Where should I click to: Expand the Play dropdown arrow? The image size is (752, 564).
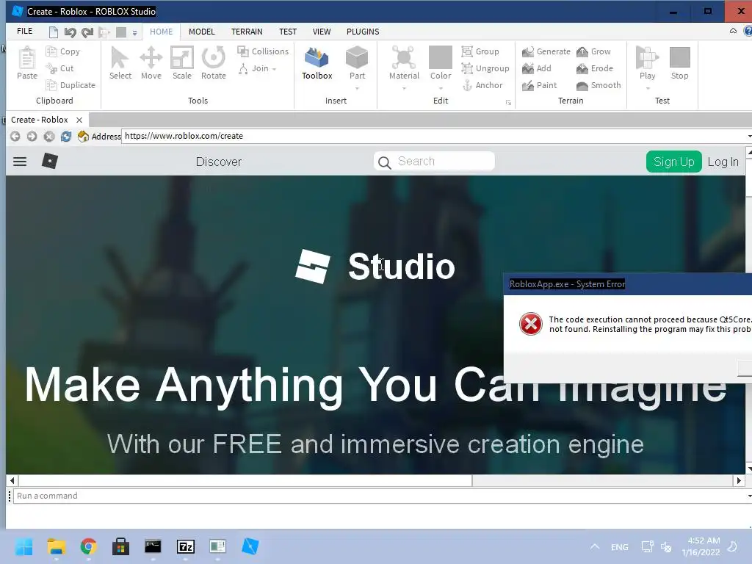coord(648,88)
